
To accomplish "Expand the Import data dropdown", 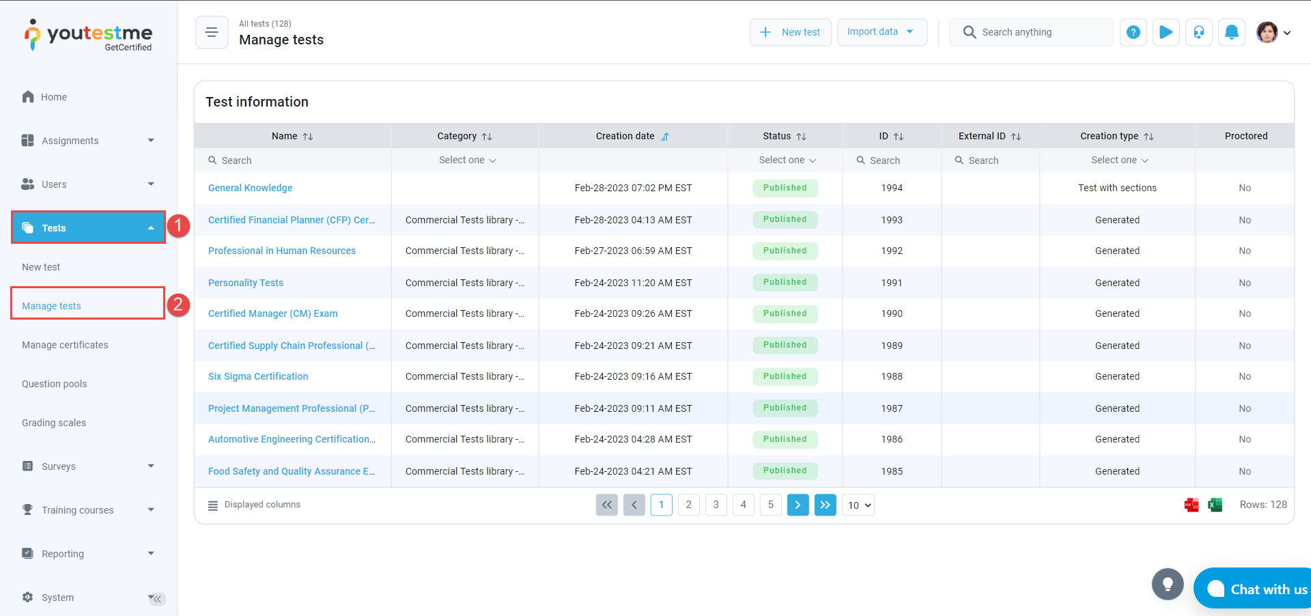I will click(x=881, y=32).
